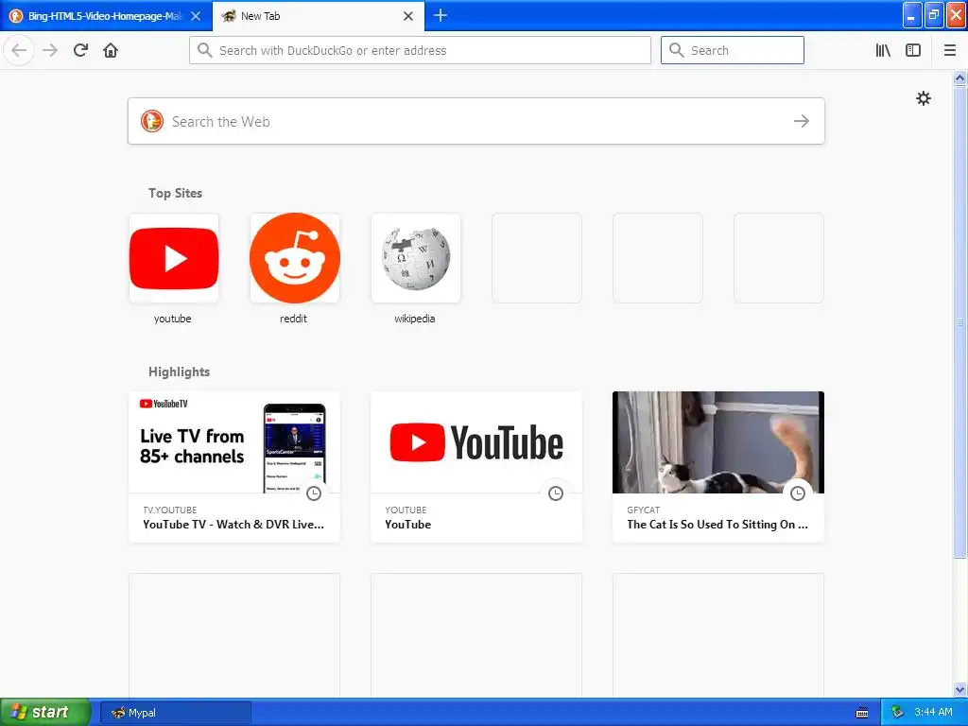Screen dimensions: 968x726
Task: Open the home page
Action: tap(111, 50)
